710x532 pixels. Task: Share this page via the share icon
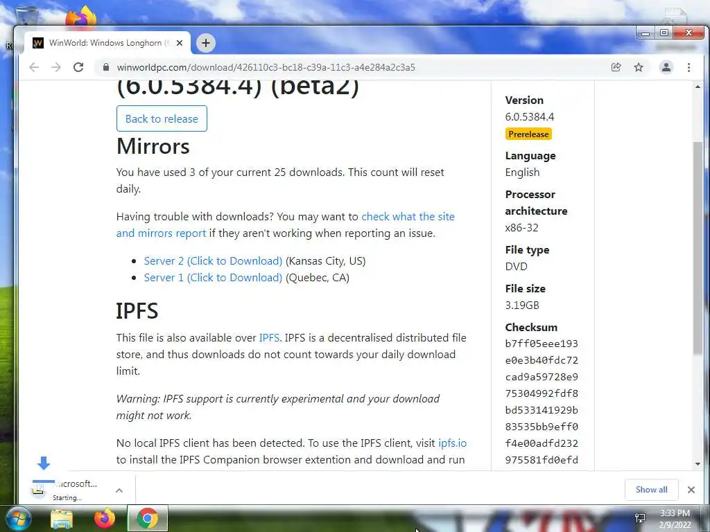click(x=616, y=67)
